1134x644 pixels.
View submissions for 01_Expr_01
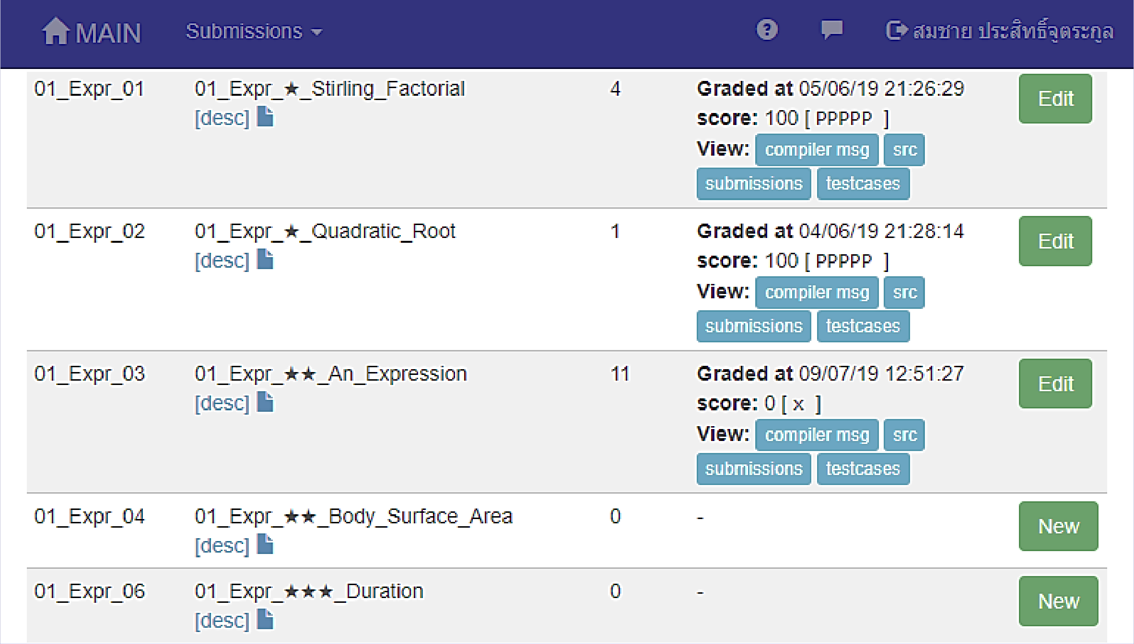[x=754, y=184]
